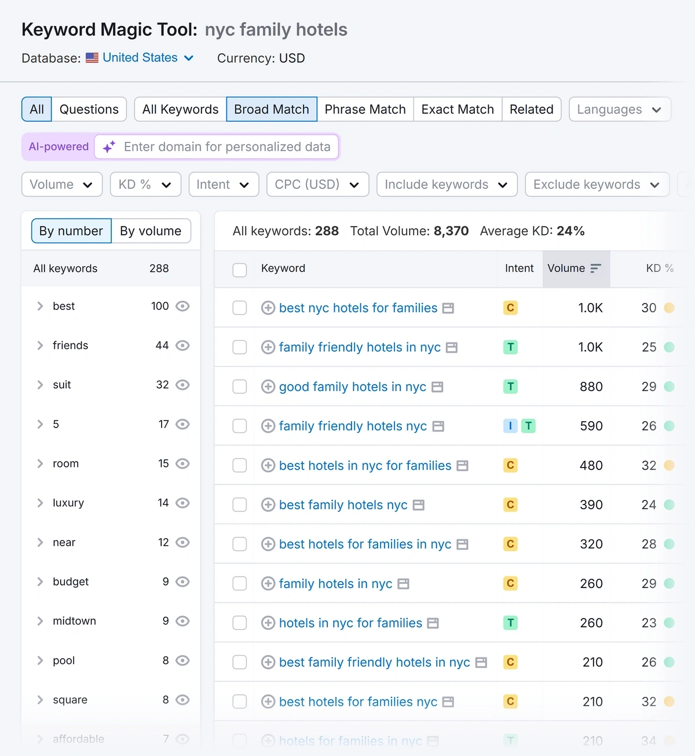Select the Exact Match tab
This screenshot has width=695, height=756.
point(458,109)
